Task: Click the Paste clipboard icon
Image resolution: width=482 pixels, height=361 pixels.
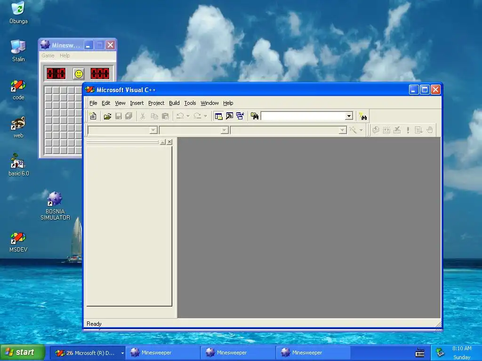Action: click(165, 116)
